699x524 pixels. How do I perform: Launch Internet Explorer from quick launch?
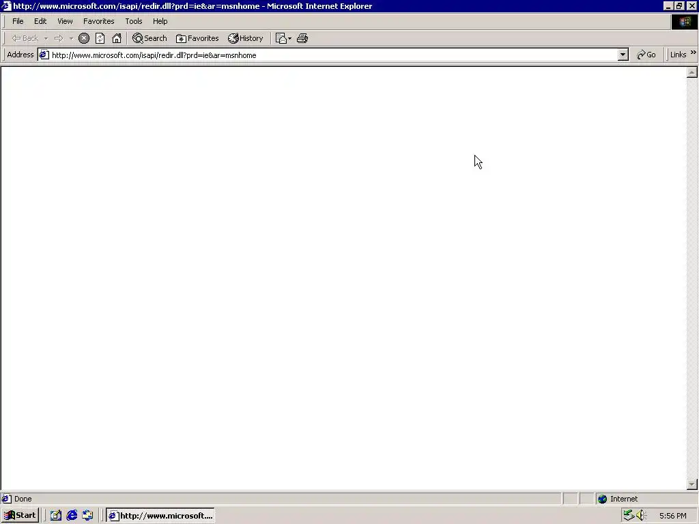pos(72,516)
